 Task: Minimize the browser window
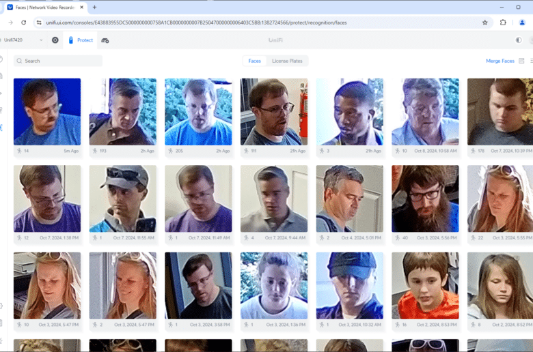click(502, 7)
